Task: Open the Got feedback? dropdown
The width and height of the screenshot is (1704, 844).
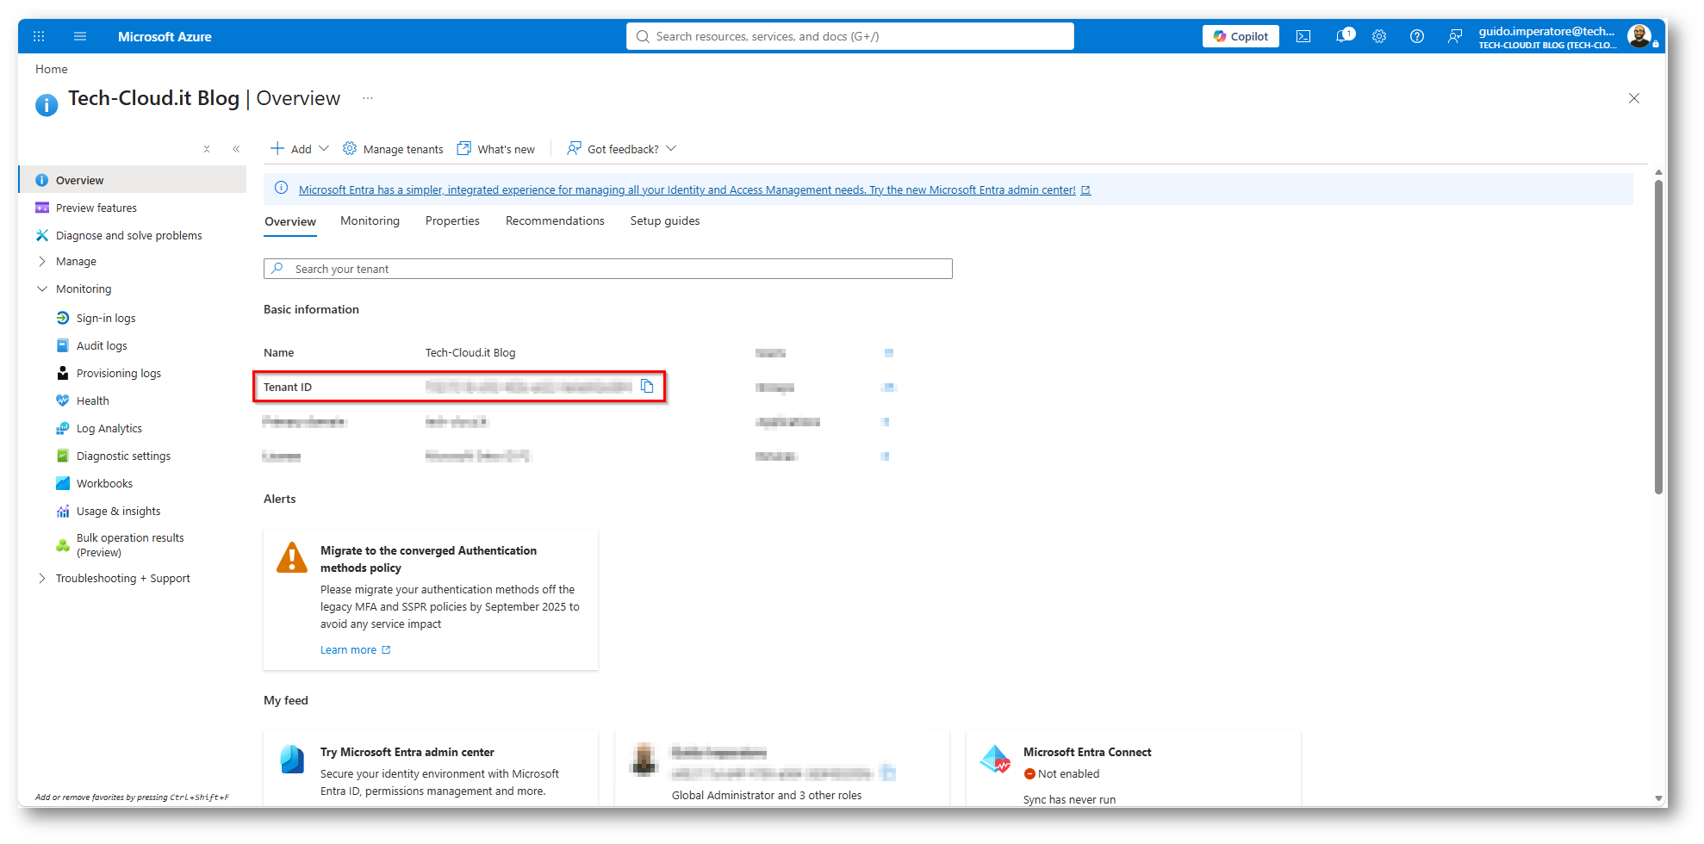Action: pyautogui.click(x=622, y=149)
